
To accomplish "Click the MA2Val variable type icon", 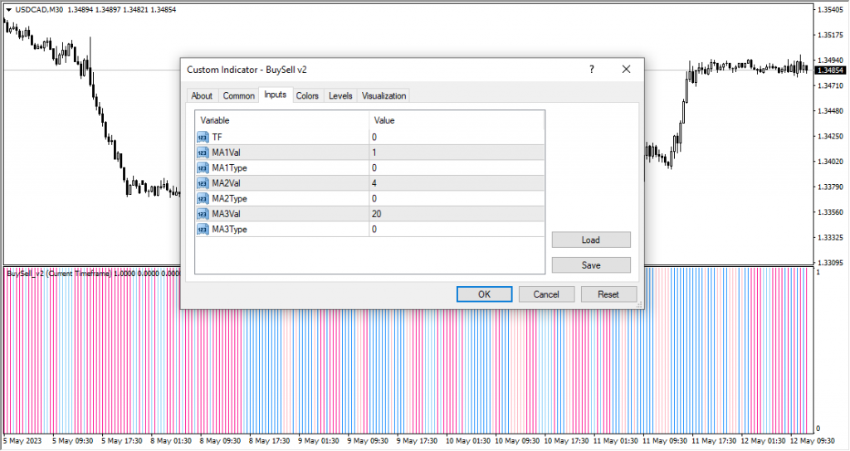I will point(203,183).
